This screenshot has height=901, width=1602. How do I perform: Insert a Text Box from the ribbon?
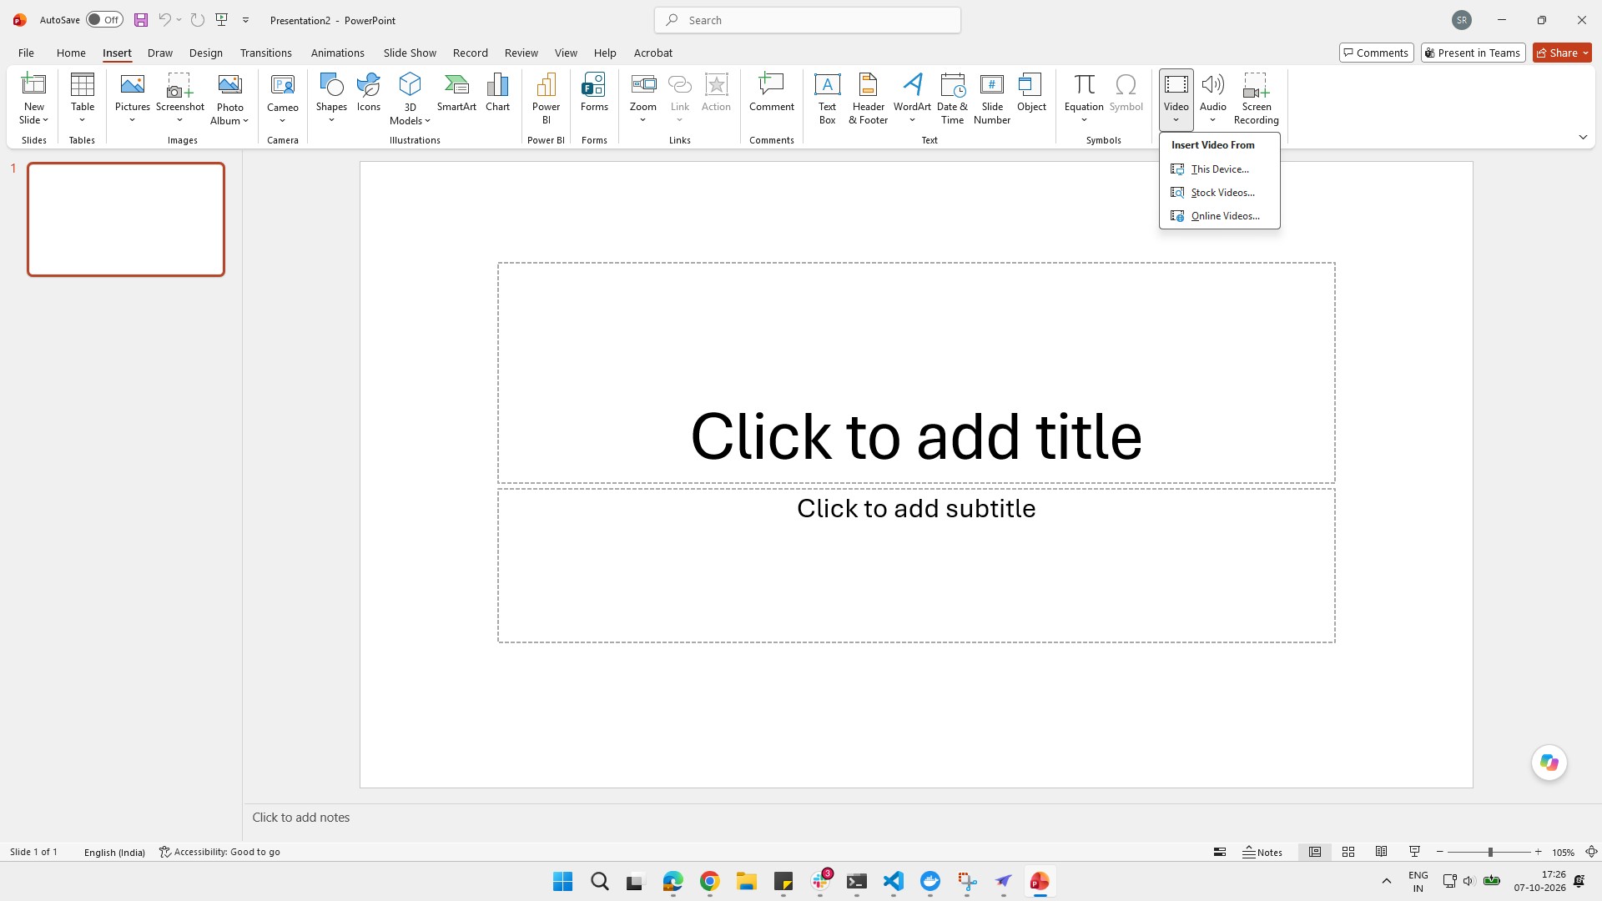[827, 98]
